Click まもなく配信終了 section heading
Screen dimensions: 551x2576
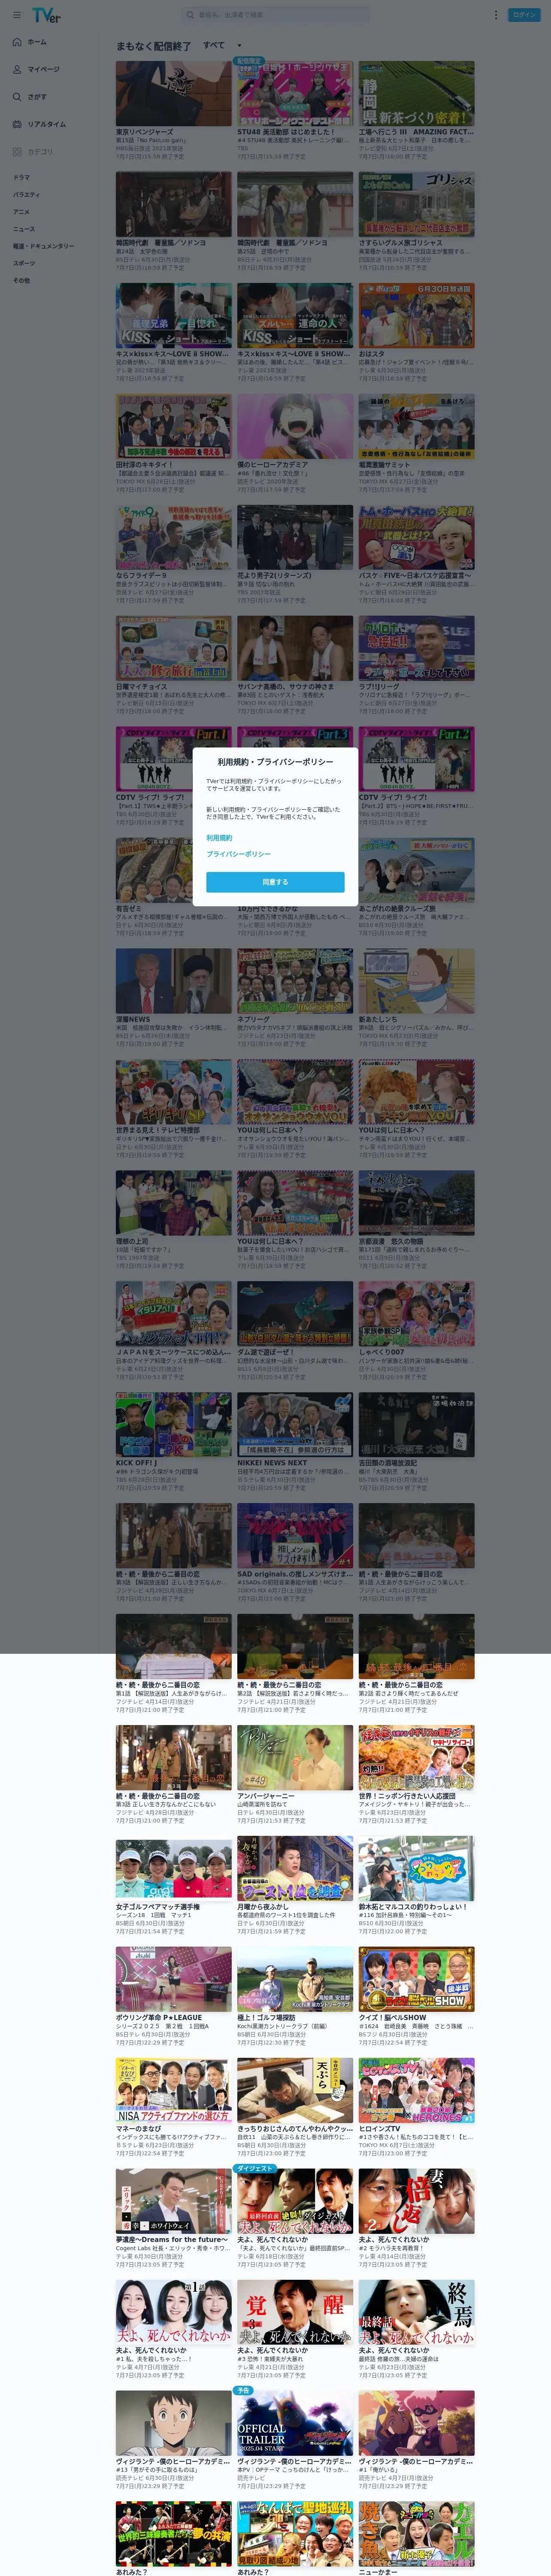coord(153,46)
